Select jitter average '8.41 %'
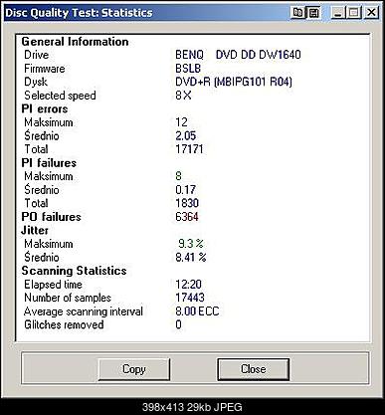 (191, 257)
